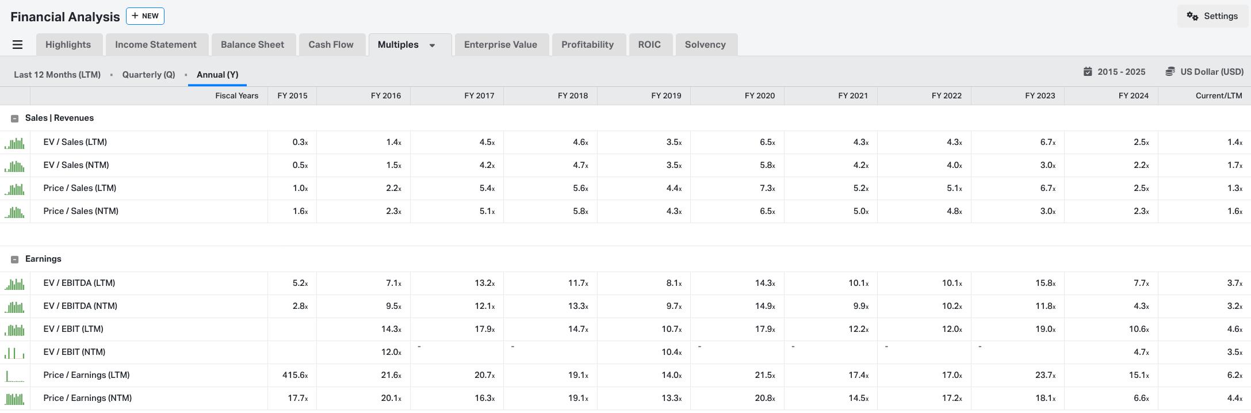Collapse the Sales | Revenues section

[x=15, y=118]
